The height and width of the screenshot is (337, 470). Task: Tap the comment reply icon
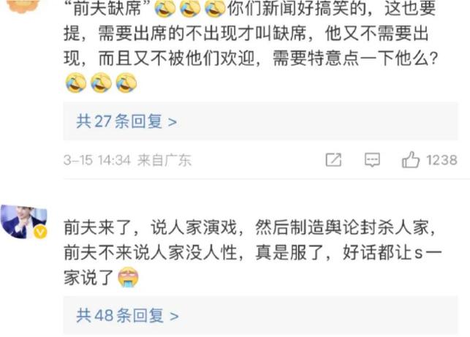[x=372, y=159]
